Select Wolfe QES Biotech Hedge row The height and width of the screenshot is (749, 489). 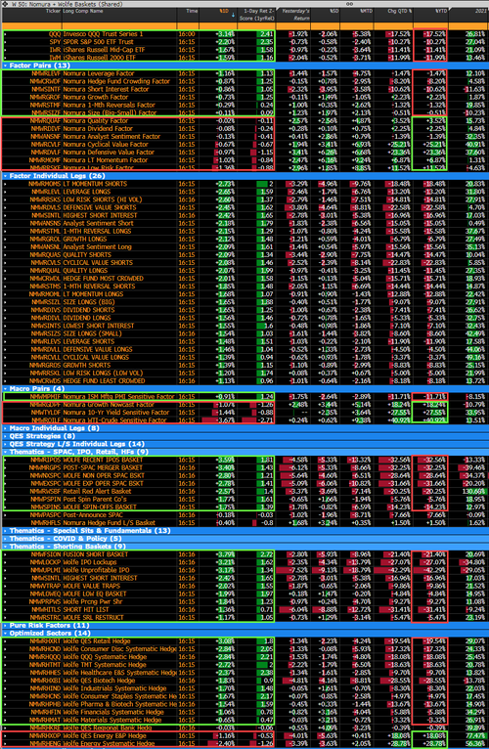pos(244,681)
